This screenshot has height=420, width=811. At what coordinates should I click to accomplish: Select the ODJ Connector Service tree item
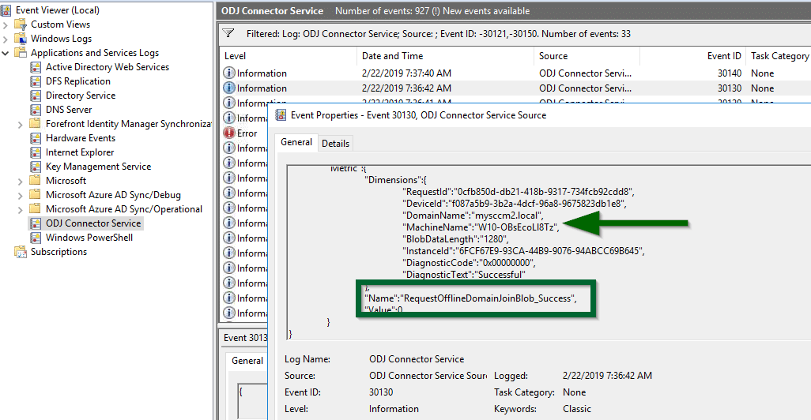[93, 223]
